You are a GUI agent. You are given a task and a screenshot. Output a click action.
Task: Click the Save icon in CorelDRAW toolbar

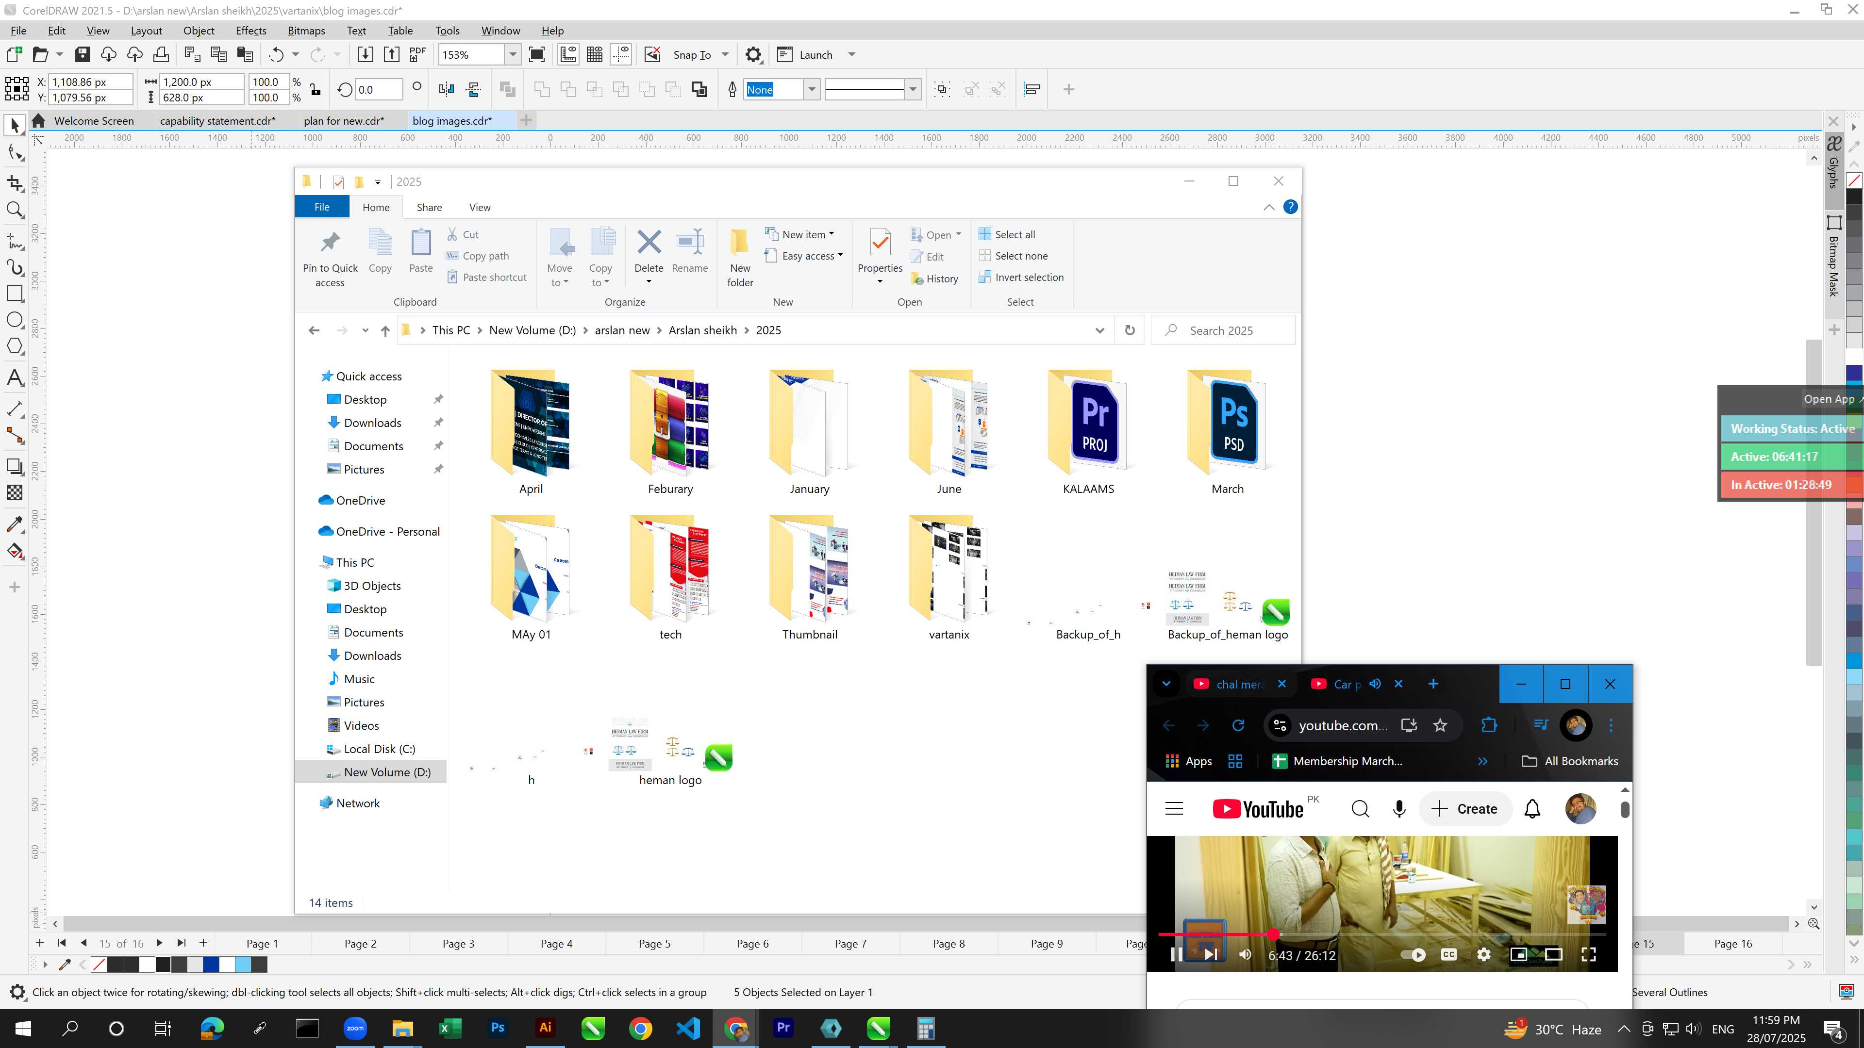coord(83,54)
